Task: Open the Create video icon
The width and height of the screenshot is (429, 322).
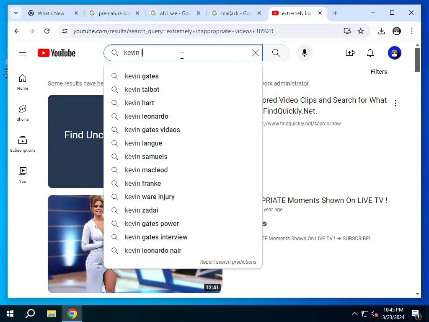Action: click(350, 53)
